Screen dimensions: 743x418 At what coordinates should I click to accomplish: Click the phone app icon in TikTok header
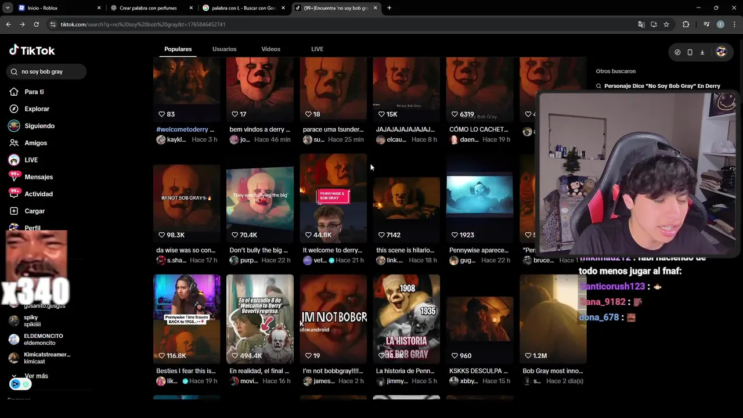690,52
